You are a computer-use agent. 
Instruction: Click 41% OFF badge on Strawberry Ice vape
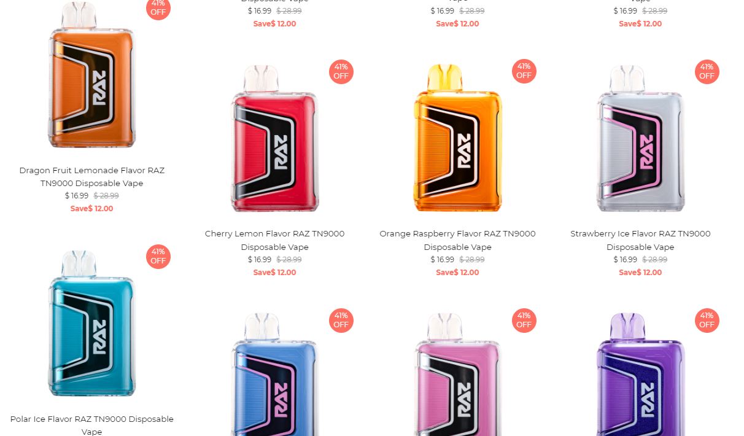[707, 71]
